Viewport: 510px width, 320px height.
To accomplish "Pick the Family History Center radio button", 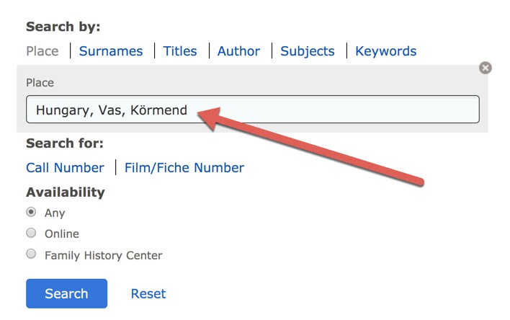I will coord(31,254).
